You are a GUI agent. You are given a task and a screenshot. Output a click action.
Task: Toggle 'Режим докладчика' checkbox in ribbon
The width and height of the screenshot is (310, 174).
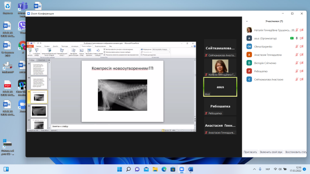141,55
